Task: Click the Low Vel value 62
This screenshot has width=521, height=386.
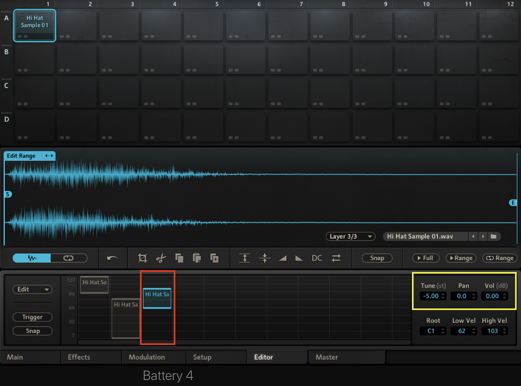Action: pos(461,331)
